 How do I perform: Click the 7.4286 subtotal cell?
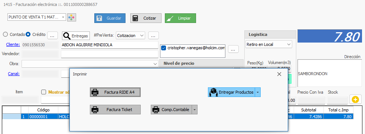pos(309,117)
